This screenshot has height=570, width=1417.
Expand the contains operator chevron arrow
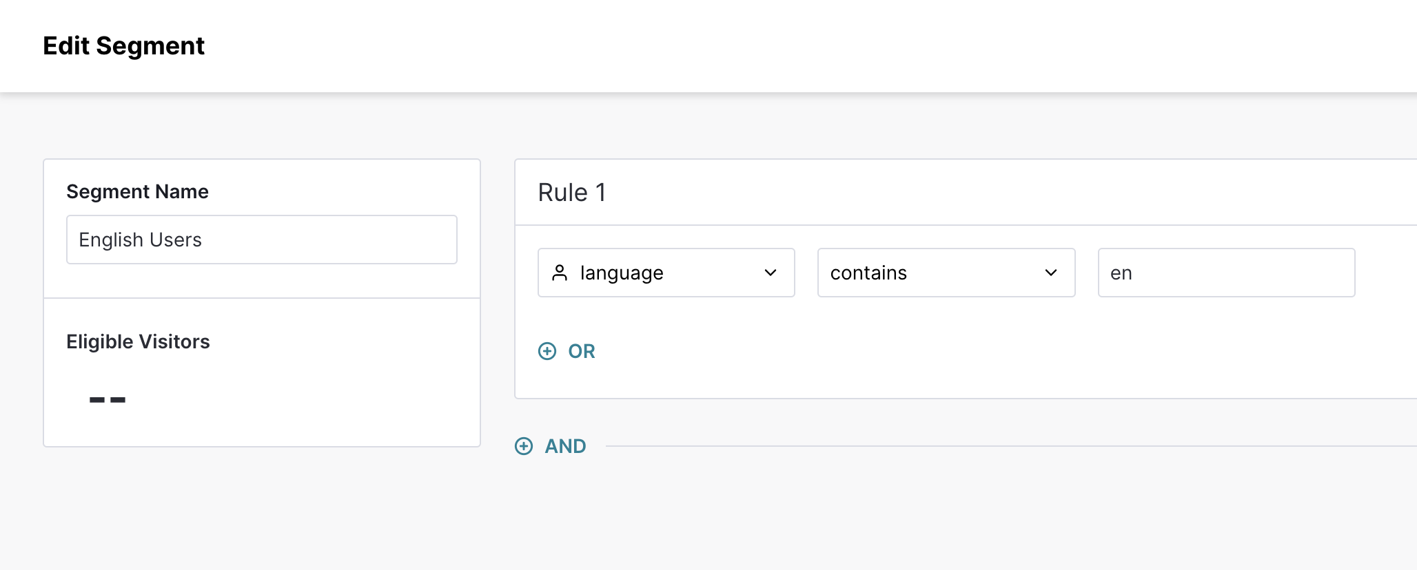pyautogui.click(x=1050, y=273)
